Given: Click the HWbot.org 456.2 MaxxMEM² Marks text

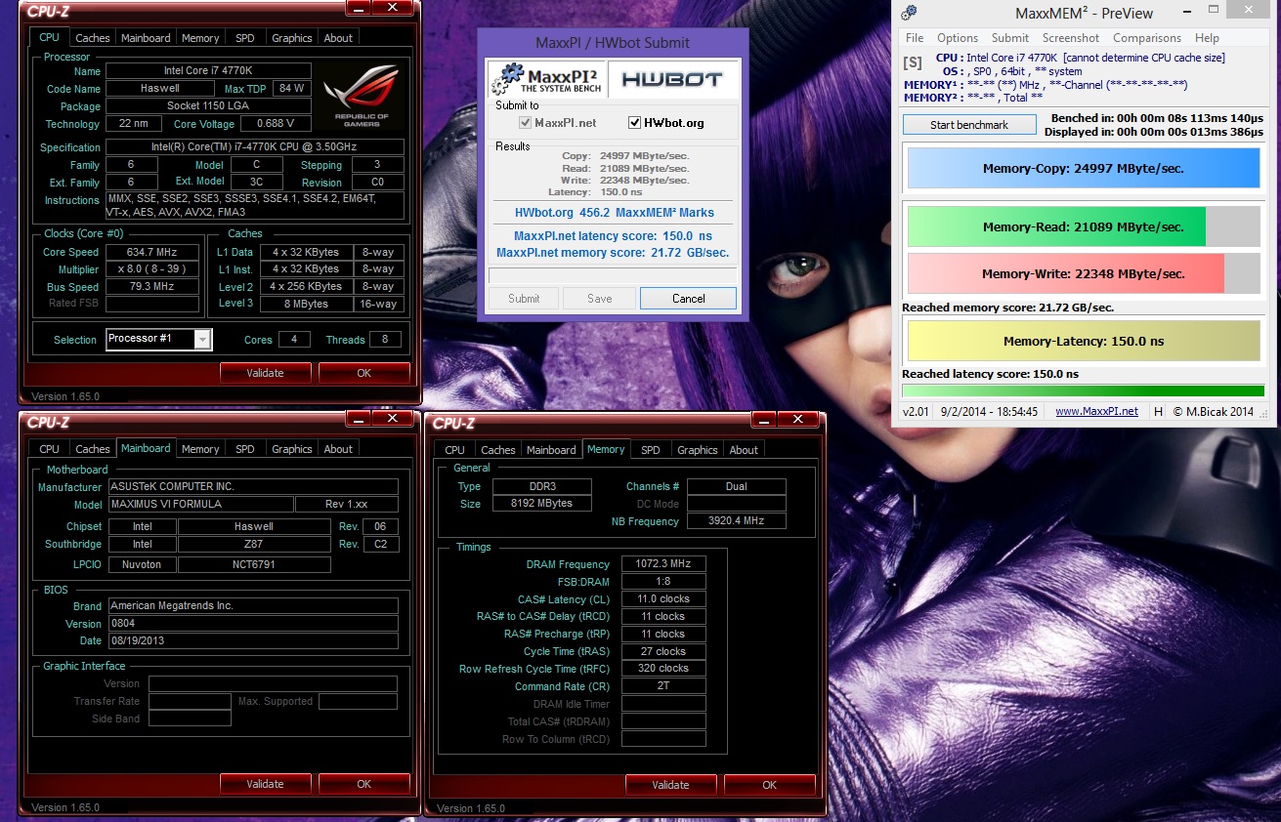Looking at the screenshot, I should (615, 212).
